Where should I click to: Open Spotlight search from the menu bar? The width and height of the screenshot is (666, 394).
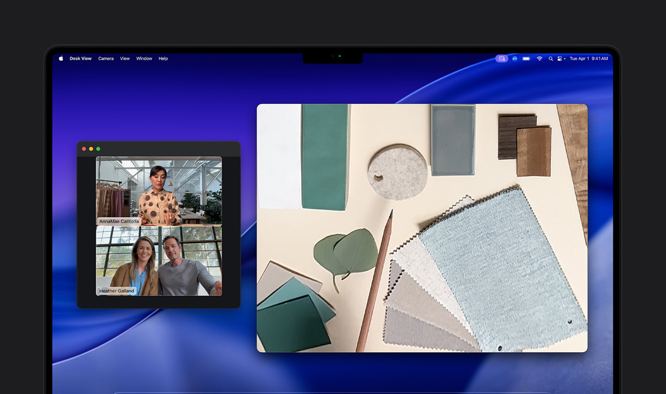point(551,58)
